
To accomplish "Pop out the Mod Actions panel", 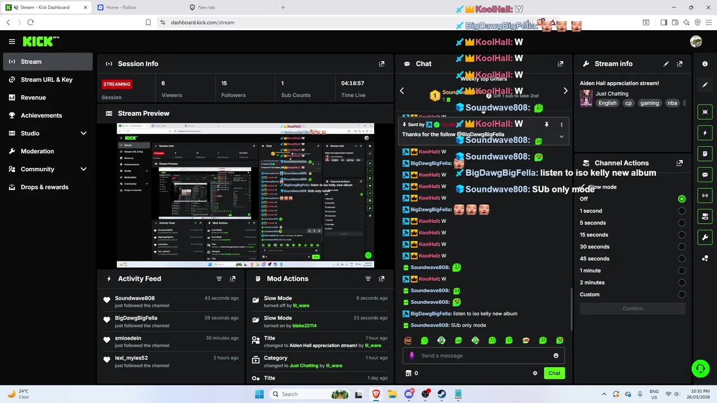I will tap(381, 279).
